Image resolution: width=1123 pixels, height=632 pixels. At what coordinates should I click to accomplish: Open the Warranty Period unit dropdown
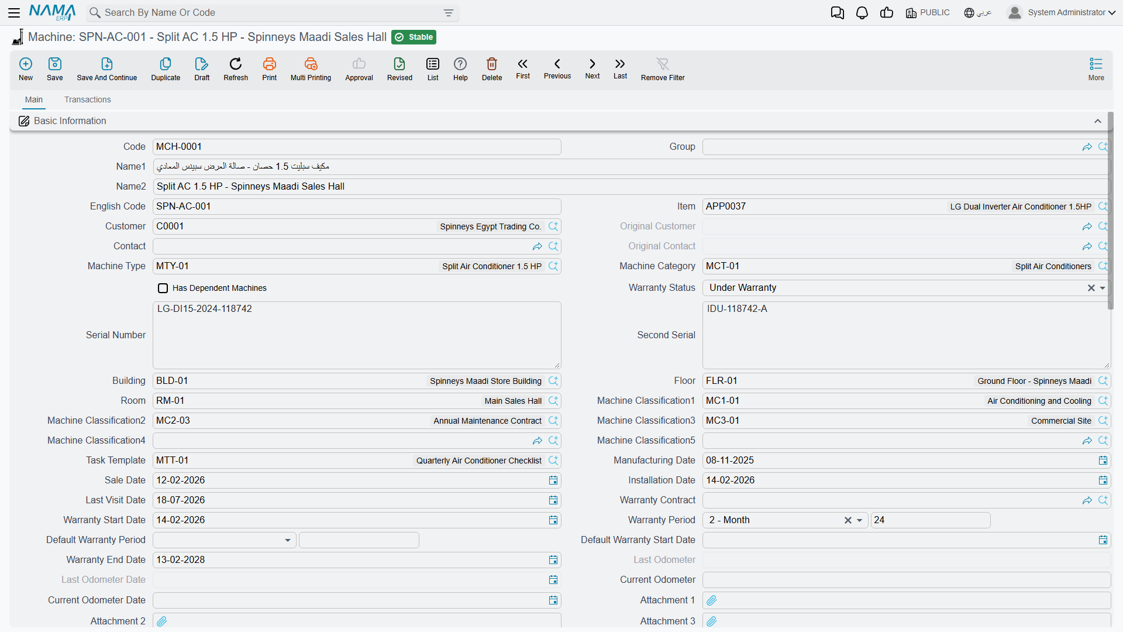[859, 520]
